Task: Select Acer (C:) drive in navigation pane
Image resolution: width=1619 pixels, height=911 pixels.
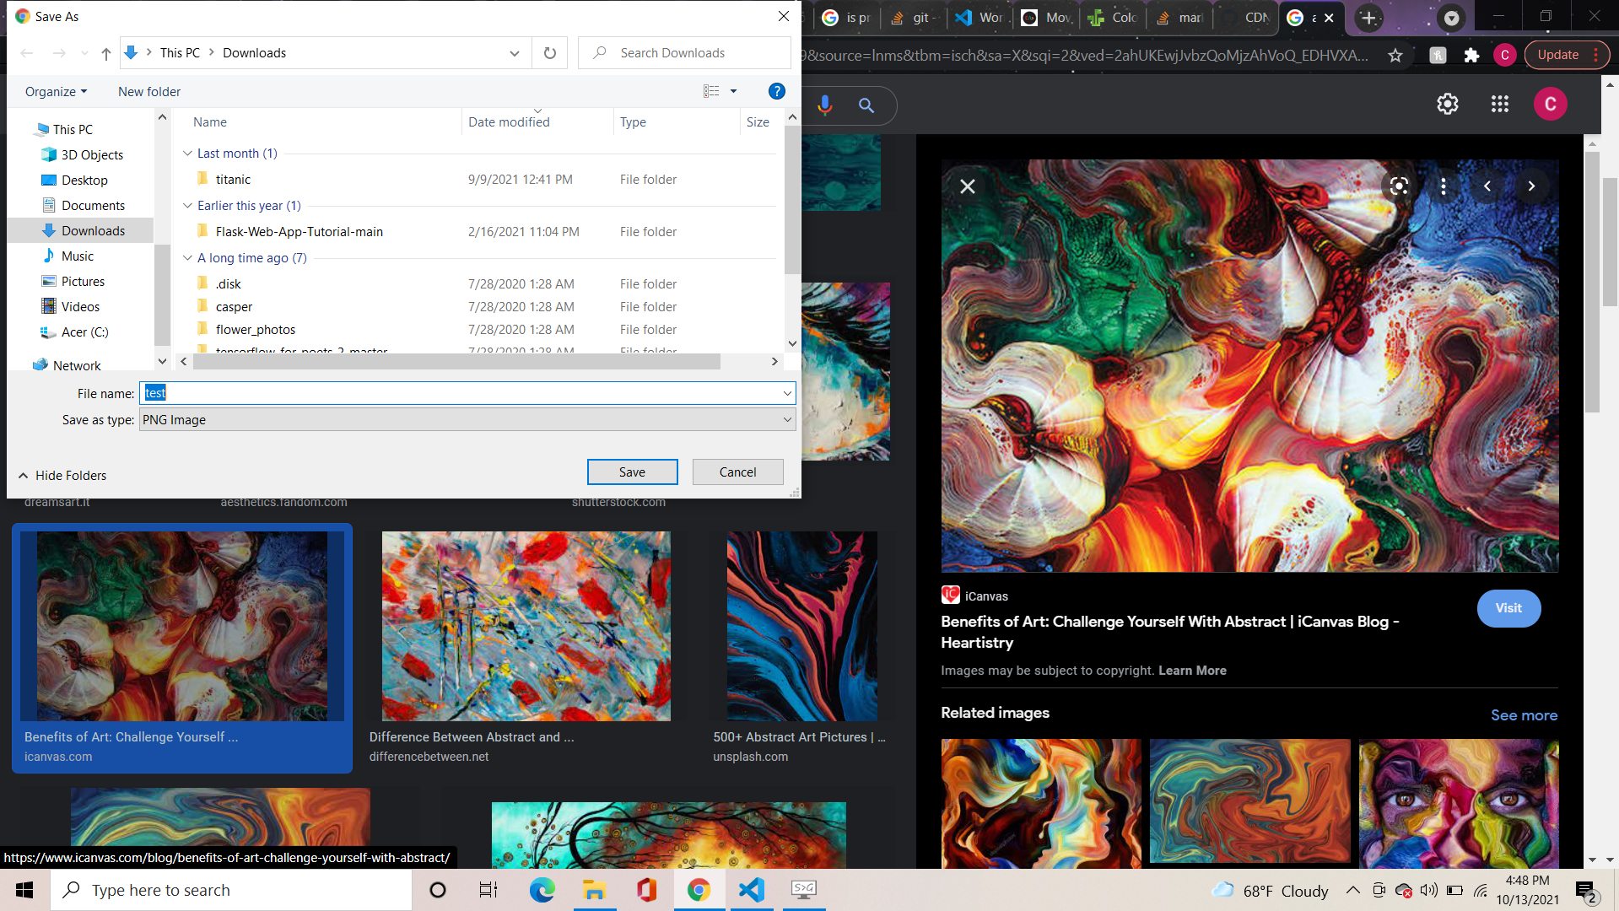Action: tap(84, 332)
